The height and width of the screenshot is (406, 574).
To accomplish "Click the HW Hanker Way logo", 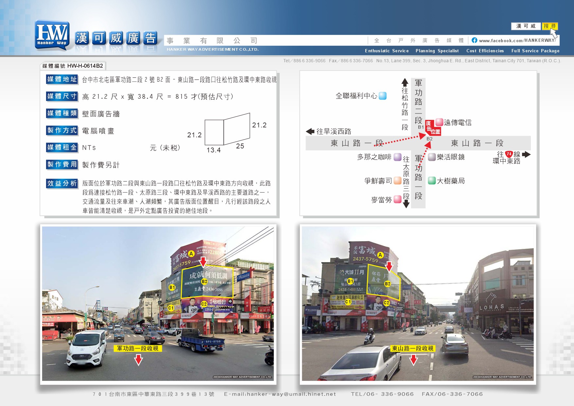I will (52, 35).
